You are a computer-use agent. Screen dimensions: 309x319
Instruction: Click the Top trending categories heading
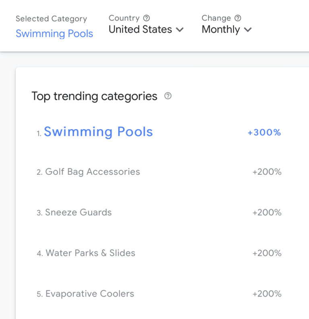point(94,96)
